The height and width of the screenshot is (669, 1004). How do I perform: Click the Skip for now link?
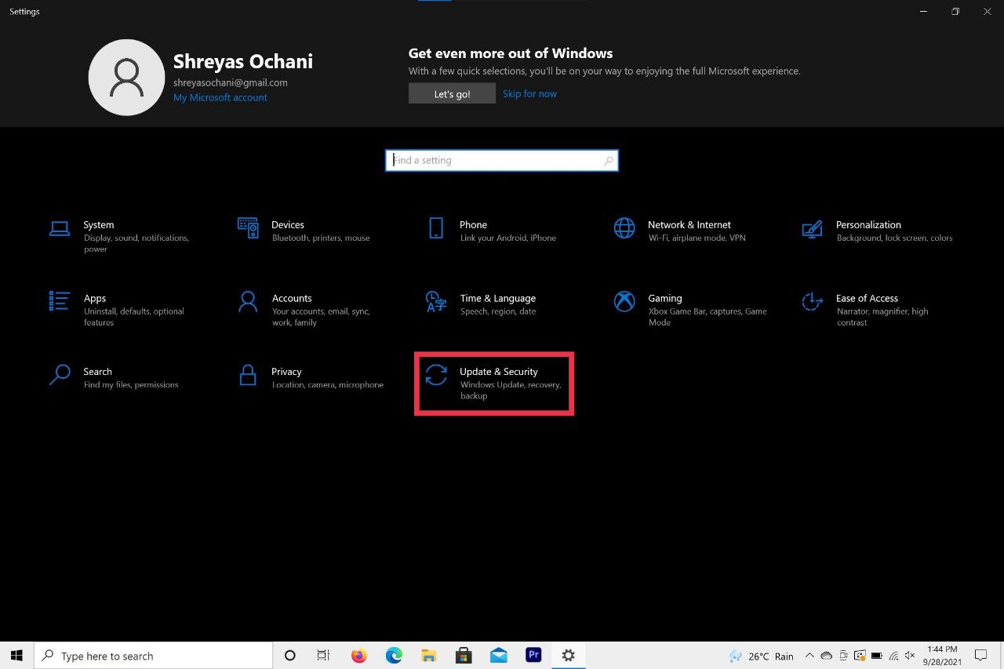click(x=529, y=93)
